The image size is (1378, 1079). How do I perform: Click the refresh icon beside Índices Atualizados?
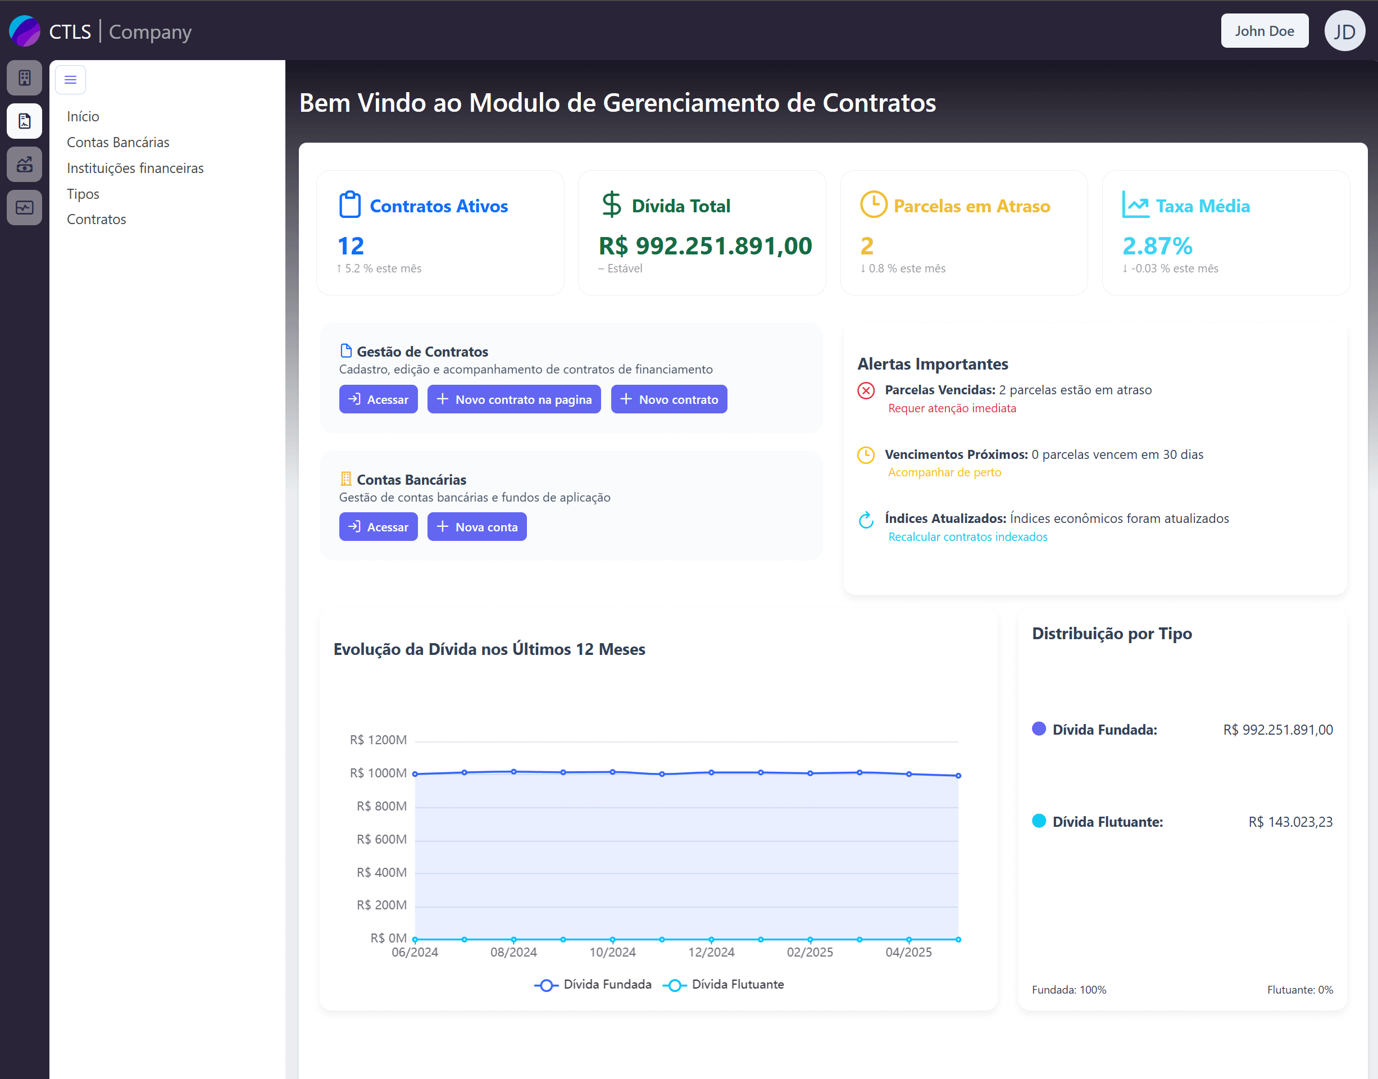pos(866,520)
